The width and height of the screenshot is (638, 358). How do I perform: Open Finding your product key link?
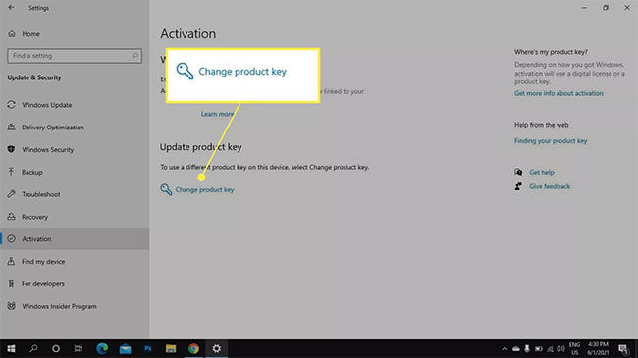pos(551,141)
